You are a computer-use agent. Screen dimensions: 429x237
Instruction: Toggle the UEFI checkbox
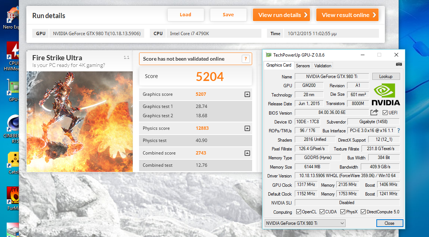click(385, 113)
